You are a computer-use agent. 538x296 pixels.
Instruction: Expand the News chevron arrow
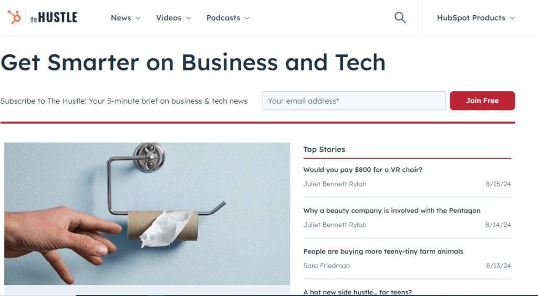click(x=138, y=18)
